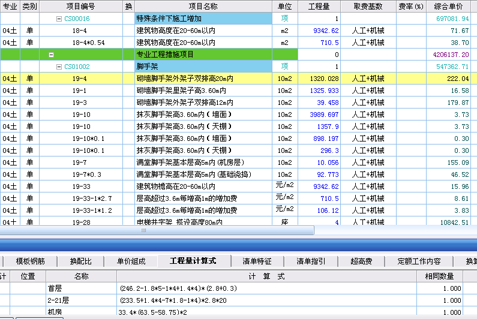Click the unit price 71.67
The height and width of the screenshot is (319, 477).
(460, 31)
